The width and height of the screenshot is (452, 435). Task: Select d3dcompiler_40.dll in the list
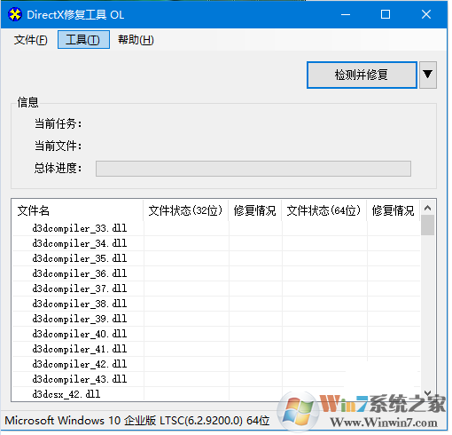(x=80, y=334)
